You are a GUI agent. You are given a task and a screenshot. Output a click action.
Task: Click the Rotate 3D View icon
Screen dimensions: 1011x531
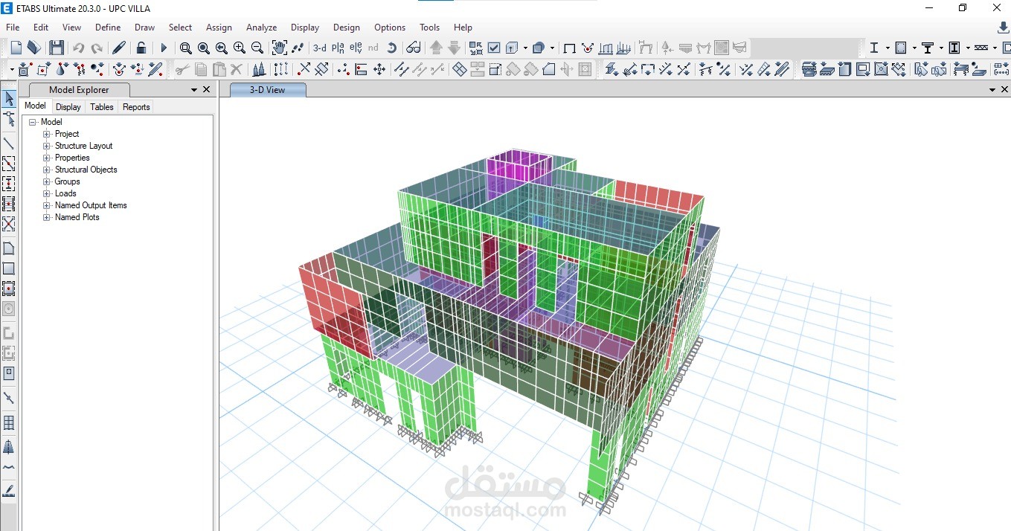click(392, 48)
